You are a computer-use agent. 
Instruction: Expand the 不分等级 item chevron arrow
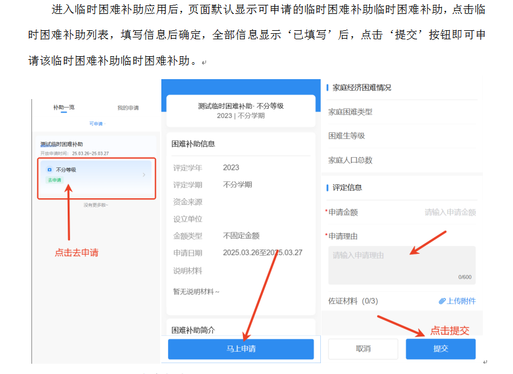click(144, 175)
